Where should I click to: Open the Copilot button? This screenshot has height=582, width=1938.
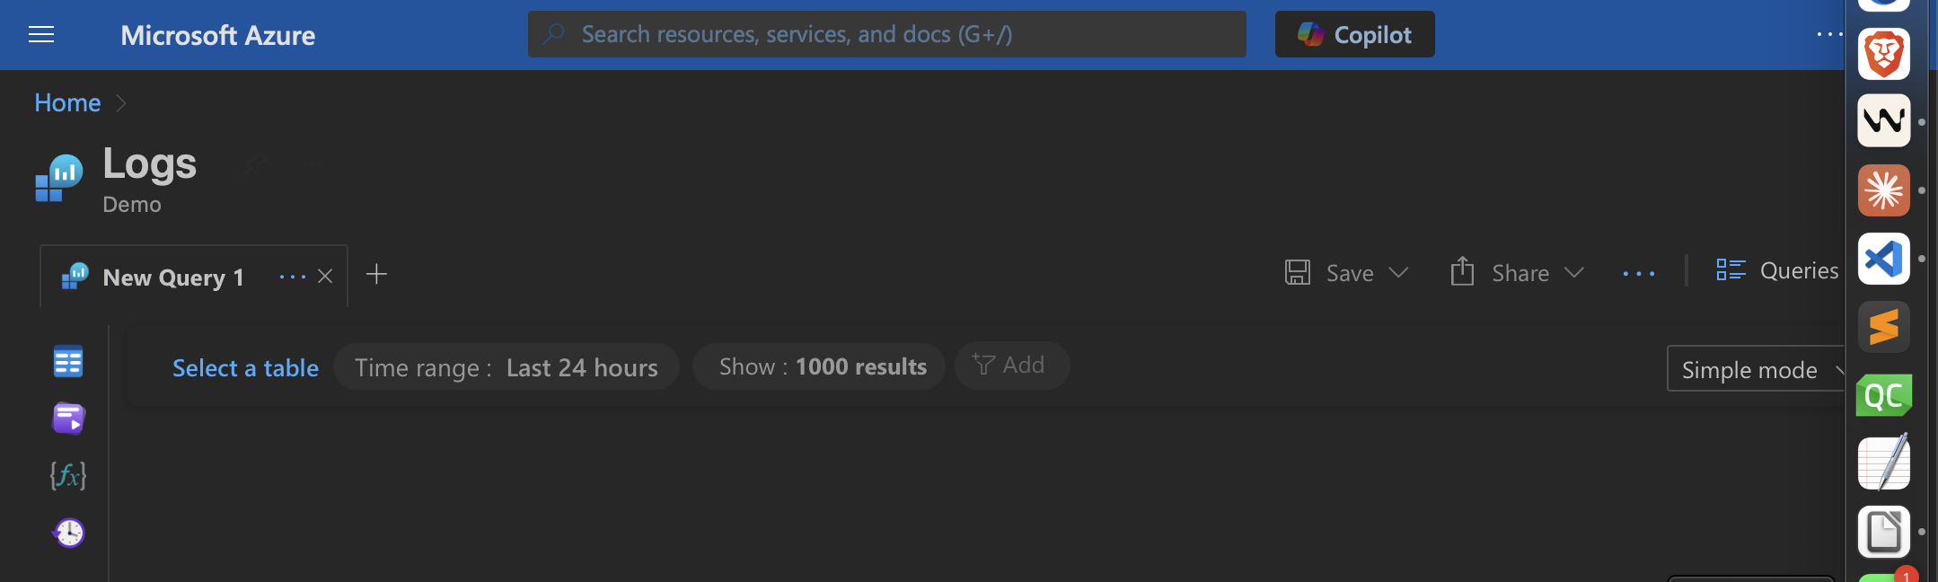(1354, 34)
